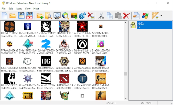Select red octopus icon 4cff3c00132bde
This screenshot has width=173, height=105.
(x=82, y=26)
